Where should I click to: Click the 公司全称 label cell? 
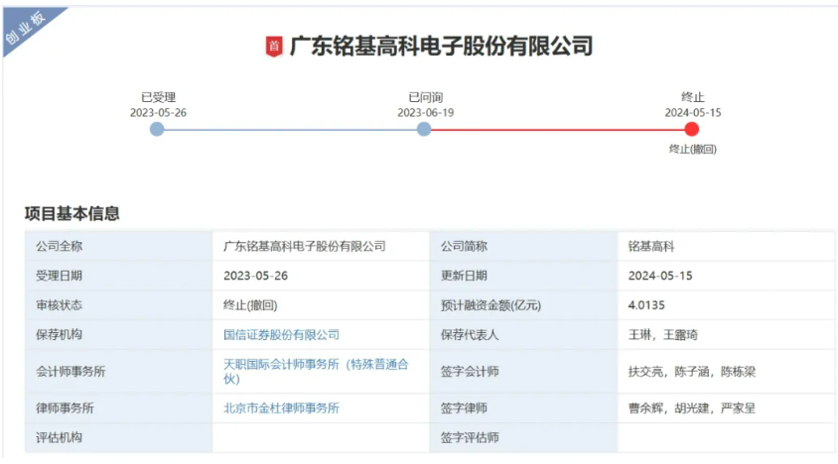click(118, 246)
